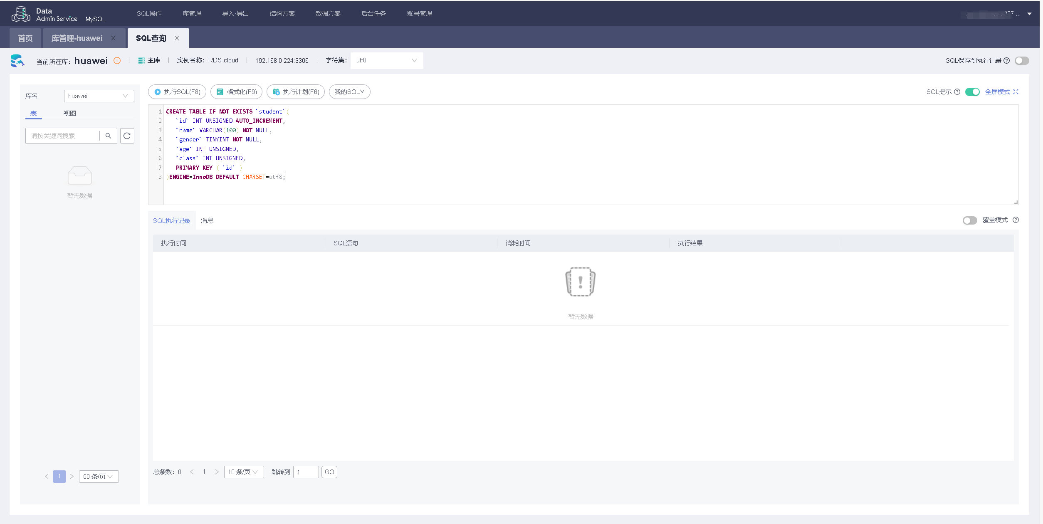Open the 导入·导出 menu
The width and height of the screenshot is (1043, 524).
click(235, 14)
